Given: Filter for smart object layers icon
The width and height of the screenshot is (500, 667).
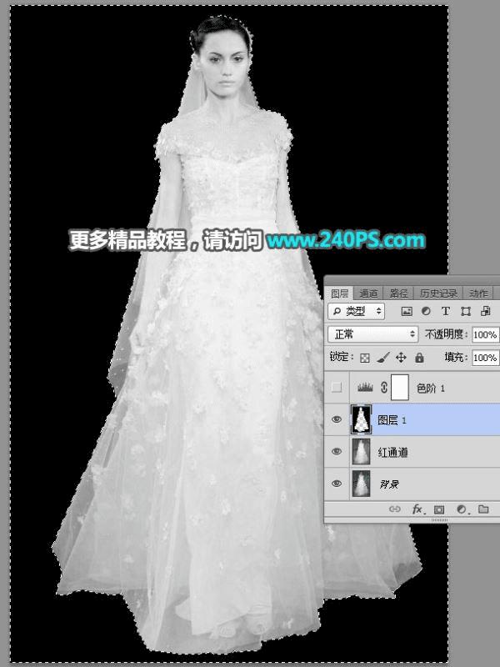Looking at the screenshot, I should pyautogui.click(x=485, y=311).
